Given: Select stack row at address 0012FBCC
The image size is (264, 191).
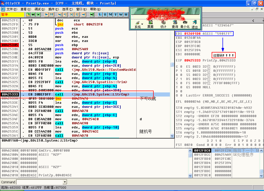Looking at the screenshot, I should (x=226, y=155).
